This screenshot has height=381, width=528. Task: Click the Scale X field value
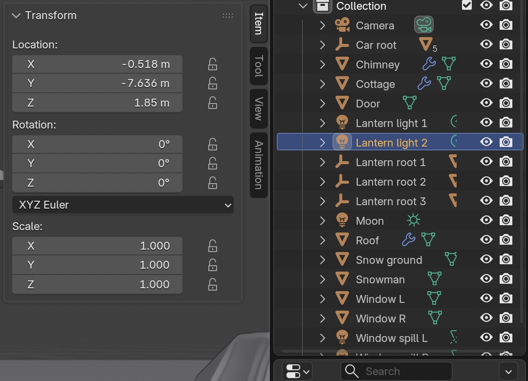click(97, 246)
